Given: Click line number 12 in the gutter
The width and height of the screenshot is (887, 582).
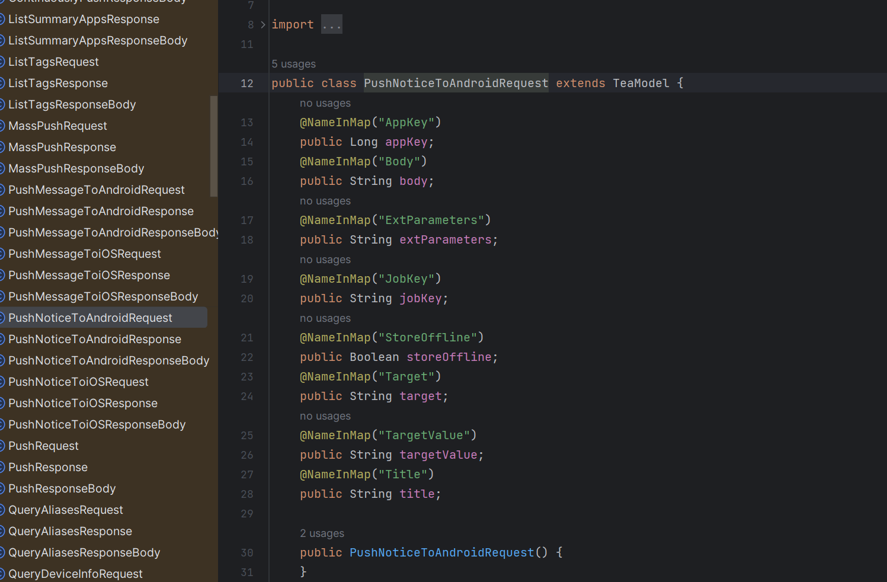Looking at the screenshot, I should pos(247,84).
